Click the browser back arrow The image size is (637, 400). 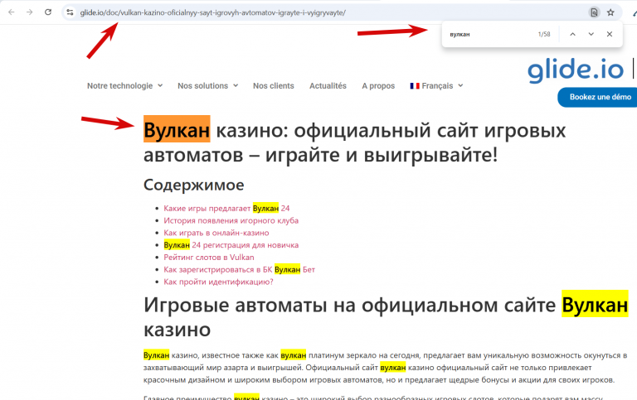point(12,12)
